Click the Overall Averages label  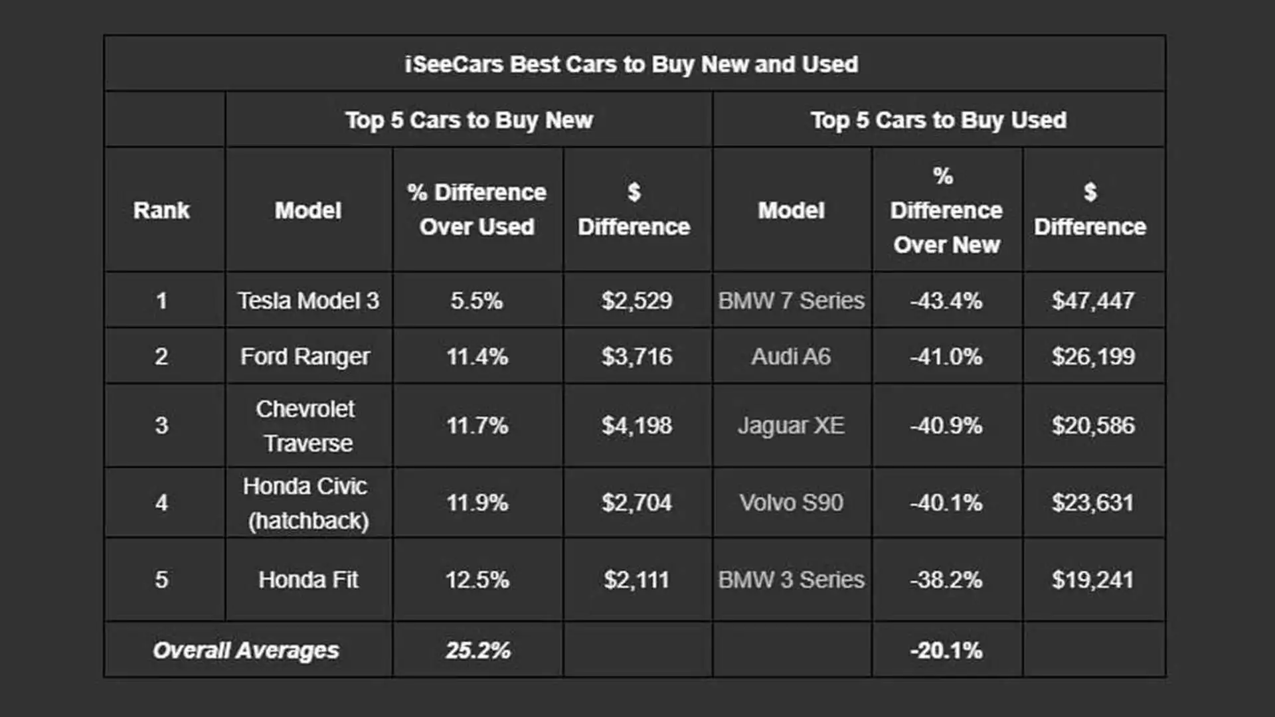click(x=246, y=651)
